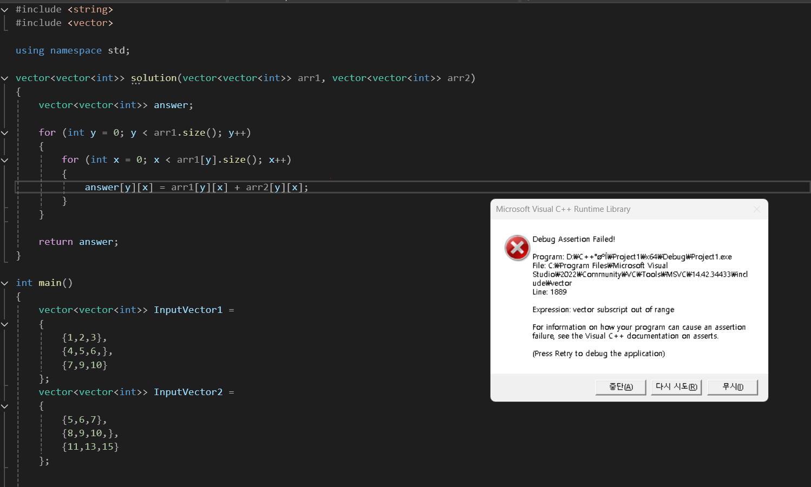Collapse the InputVector2 initializer fold chevron
Screen dimensions: 811x487
(5, 406)
